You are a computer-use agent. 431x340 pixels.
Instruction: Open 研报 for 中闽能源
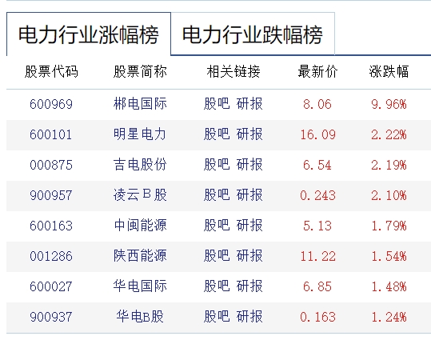249,226
